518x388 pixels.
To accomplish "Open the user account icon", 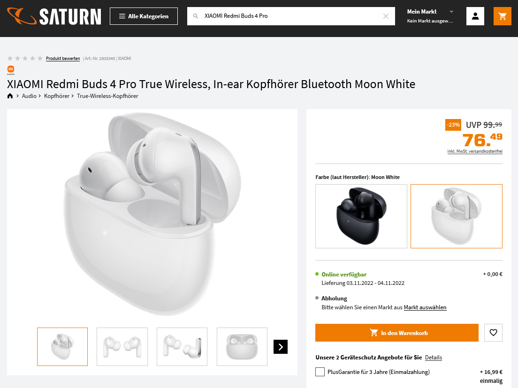I will tap(475, 16).
